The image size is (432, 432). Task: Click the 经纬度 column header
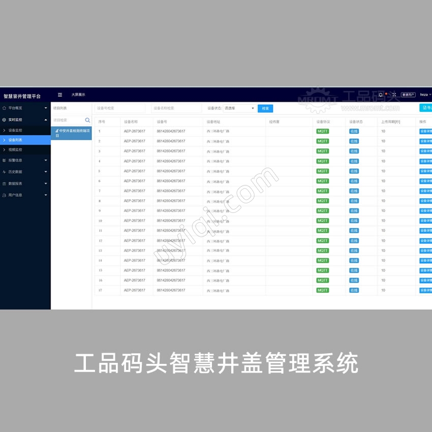pos(274,122)
